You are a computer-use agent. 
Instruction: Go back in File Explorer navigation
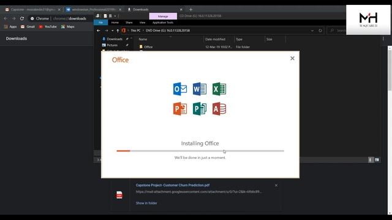point(99,31)
